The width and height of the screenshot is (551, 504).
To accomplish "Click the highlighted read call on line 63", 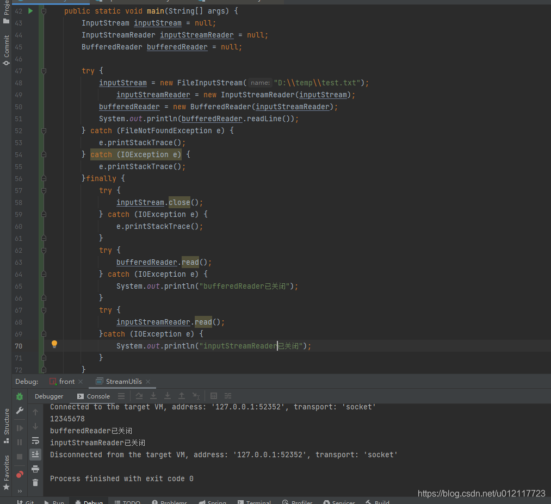I will tap(190, 263).
